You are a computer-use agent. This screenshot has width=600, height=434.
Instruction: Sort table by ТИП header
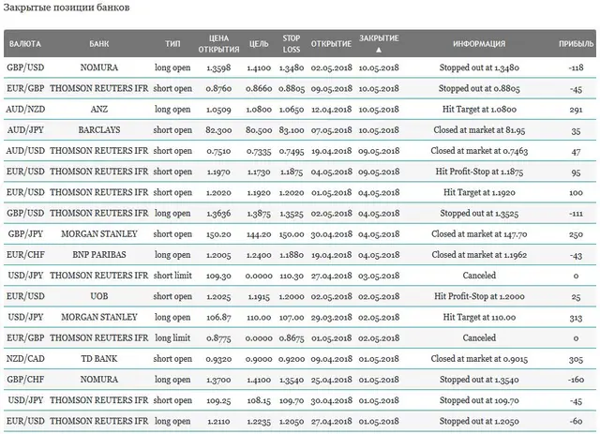172,44
